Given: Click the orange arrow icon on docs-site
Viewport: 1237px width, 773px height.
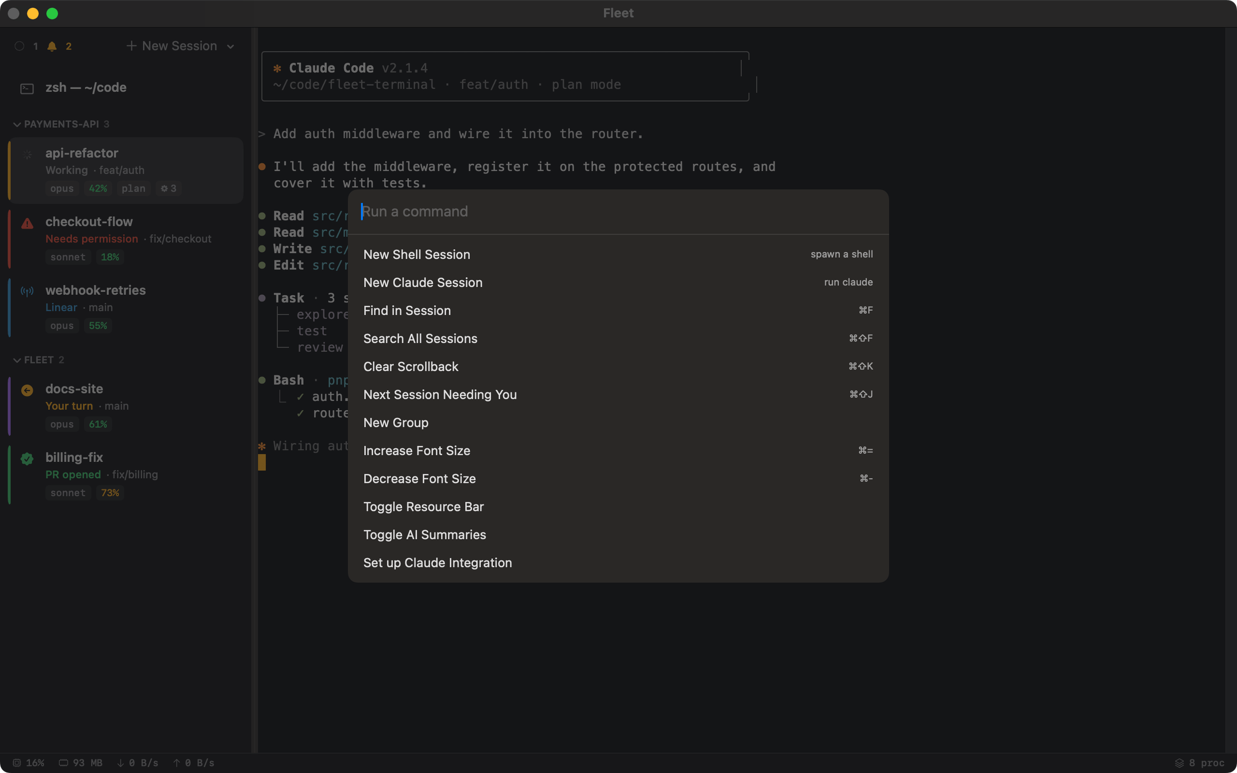Looking at the screenshot, I should pyautogui.click(x=27, y=390).
